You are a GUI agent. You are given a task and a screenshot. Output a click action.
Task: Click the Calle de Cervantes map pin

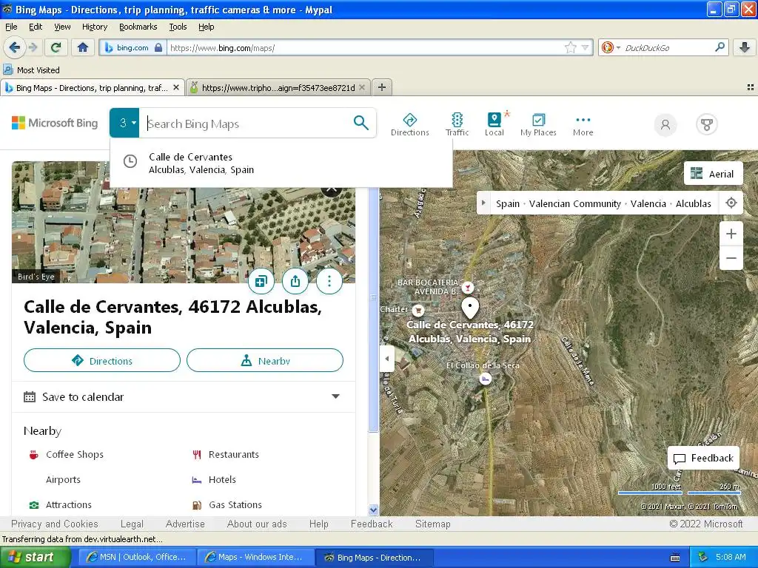coord(470,307)
